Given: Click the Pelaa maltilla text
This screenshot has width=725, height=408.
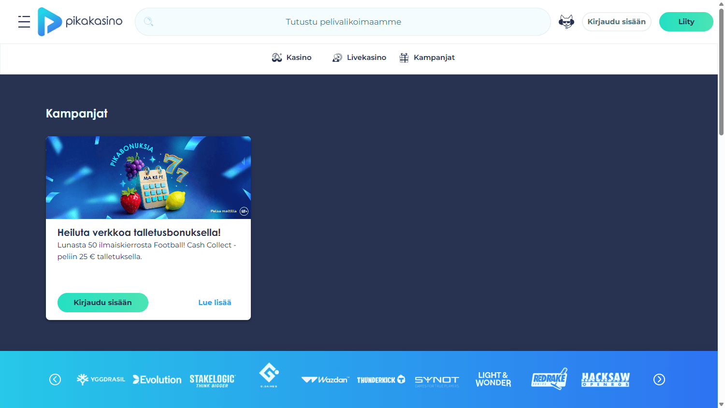Looking at the screenshot, I should [223, 211].
